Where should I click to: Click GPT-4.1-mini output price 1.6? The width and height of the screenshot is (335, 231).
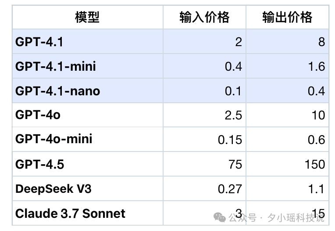(316, 67)
